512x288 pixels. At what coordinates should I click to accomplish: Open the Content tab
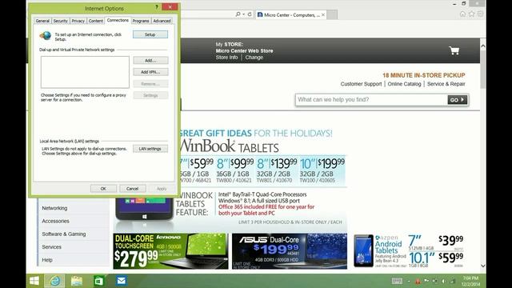pos(96,21)
